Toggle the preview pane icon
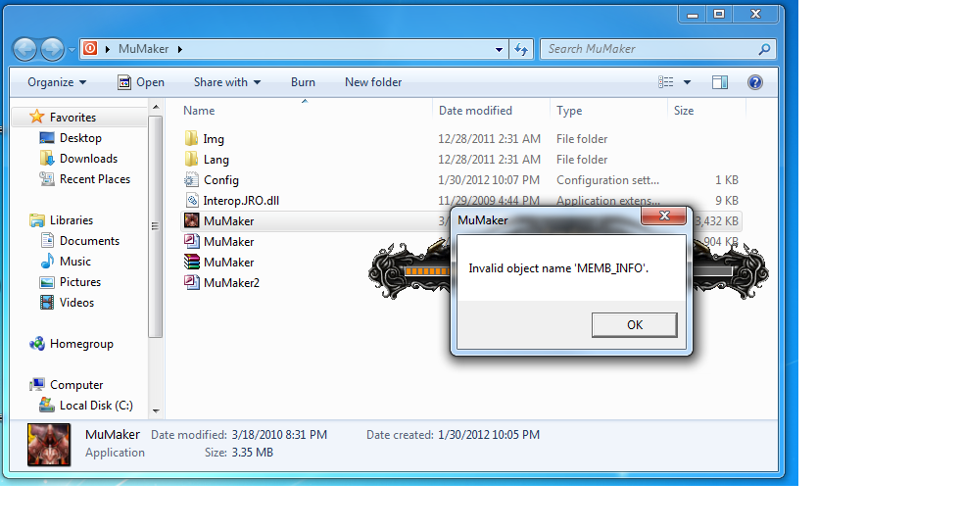The width and height of the screenshot is (962, 529). pyautogui.click(x=720, y=82)
